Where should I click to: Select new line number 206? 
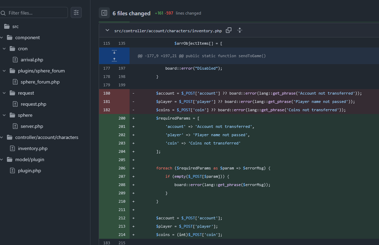[x=122, y=168]
